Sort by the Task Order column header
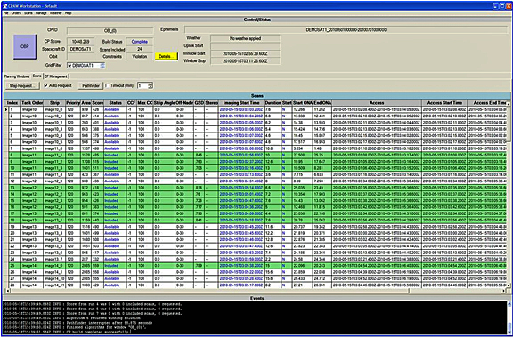 [x=32, y=103]
